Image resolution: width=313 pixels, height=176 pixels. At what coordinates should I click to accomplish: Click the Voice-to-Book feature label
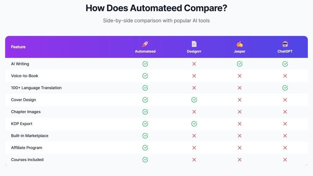pyautogui.click(x=25, y=76)
